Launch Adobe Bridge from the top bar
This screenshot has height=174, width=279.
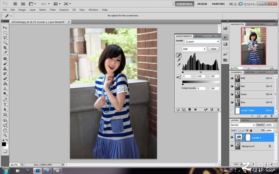point(15,4)
